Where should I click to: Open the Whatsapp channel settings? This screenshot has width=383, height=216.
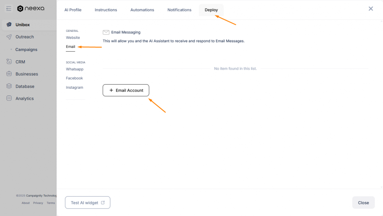click(74, 69)
